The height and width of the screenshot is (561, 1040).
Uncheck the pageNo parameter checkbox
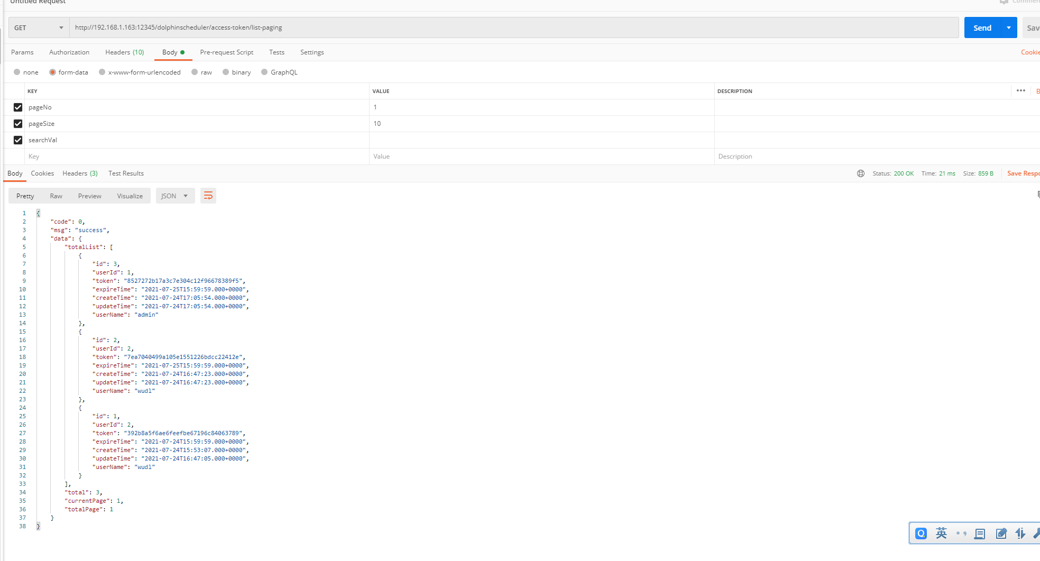coord(17,107)
